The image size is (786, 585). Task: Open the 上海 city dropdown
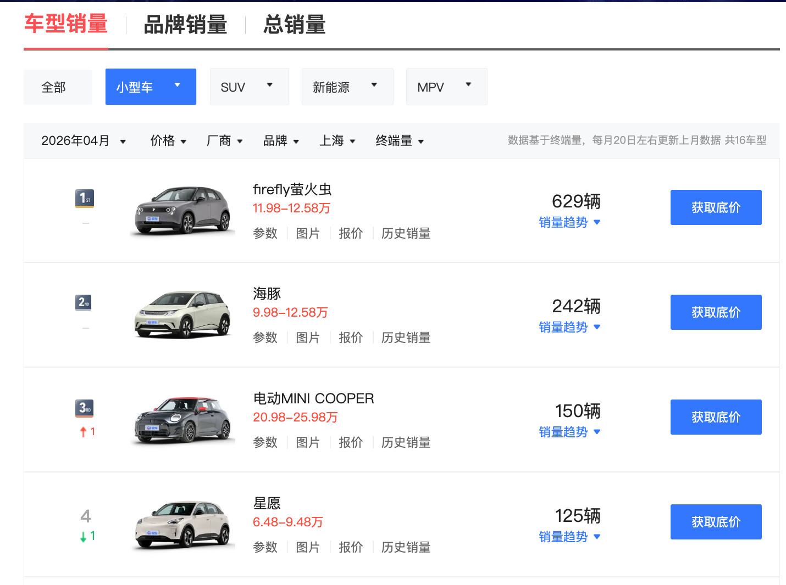[337, 141]
